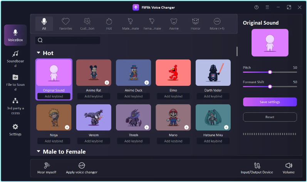Select the Anime Duck voice
This screenshot has height=182, width=307.
(x=133, y=72)
